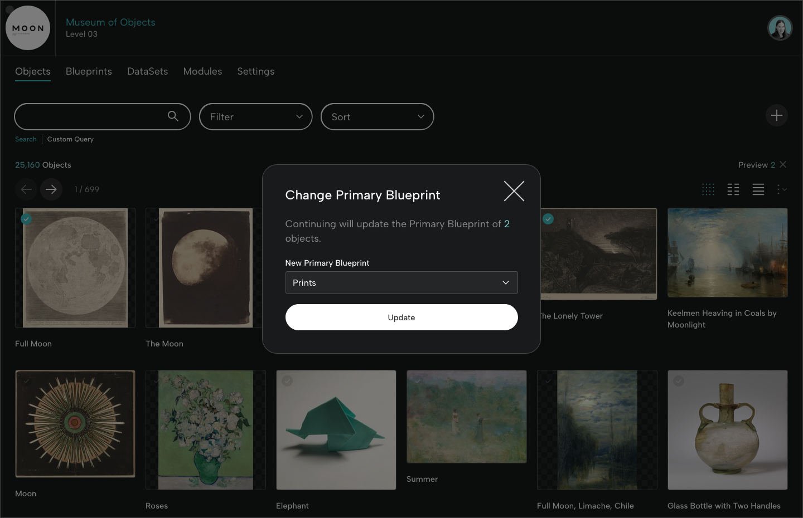Viewport: 803px width, 518px height.
Task: Open the Filter dropdown
Action: click(x=255, y=116)
